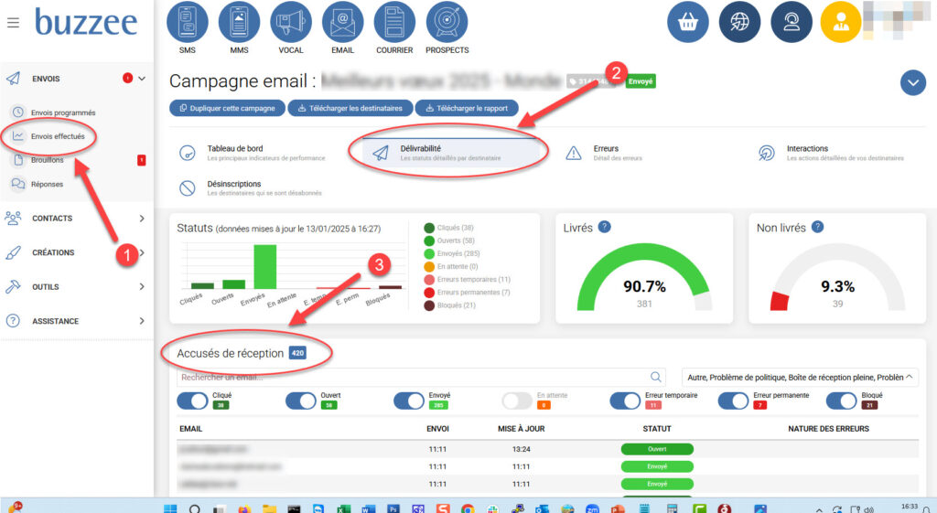Launch Excel from the taskbar
This screenshot has width=937, height=513.
point(343,508)
